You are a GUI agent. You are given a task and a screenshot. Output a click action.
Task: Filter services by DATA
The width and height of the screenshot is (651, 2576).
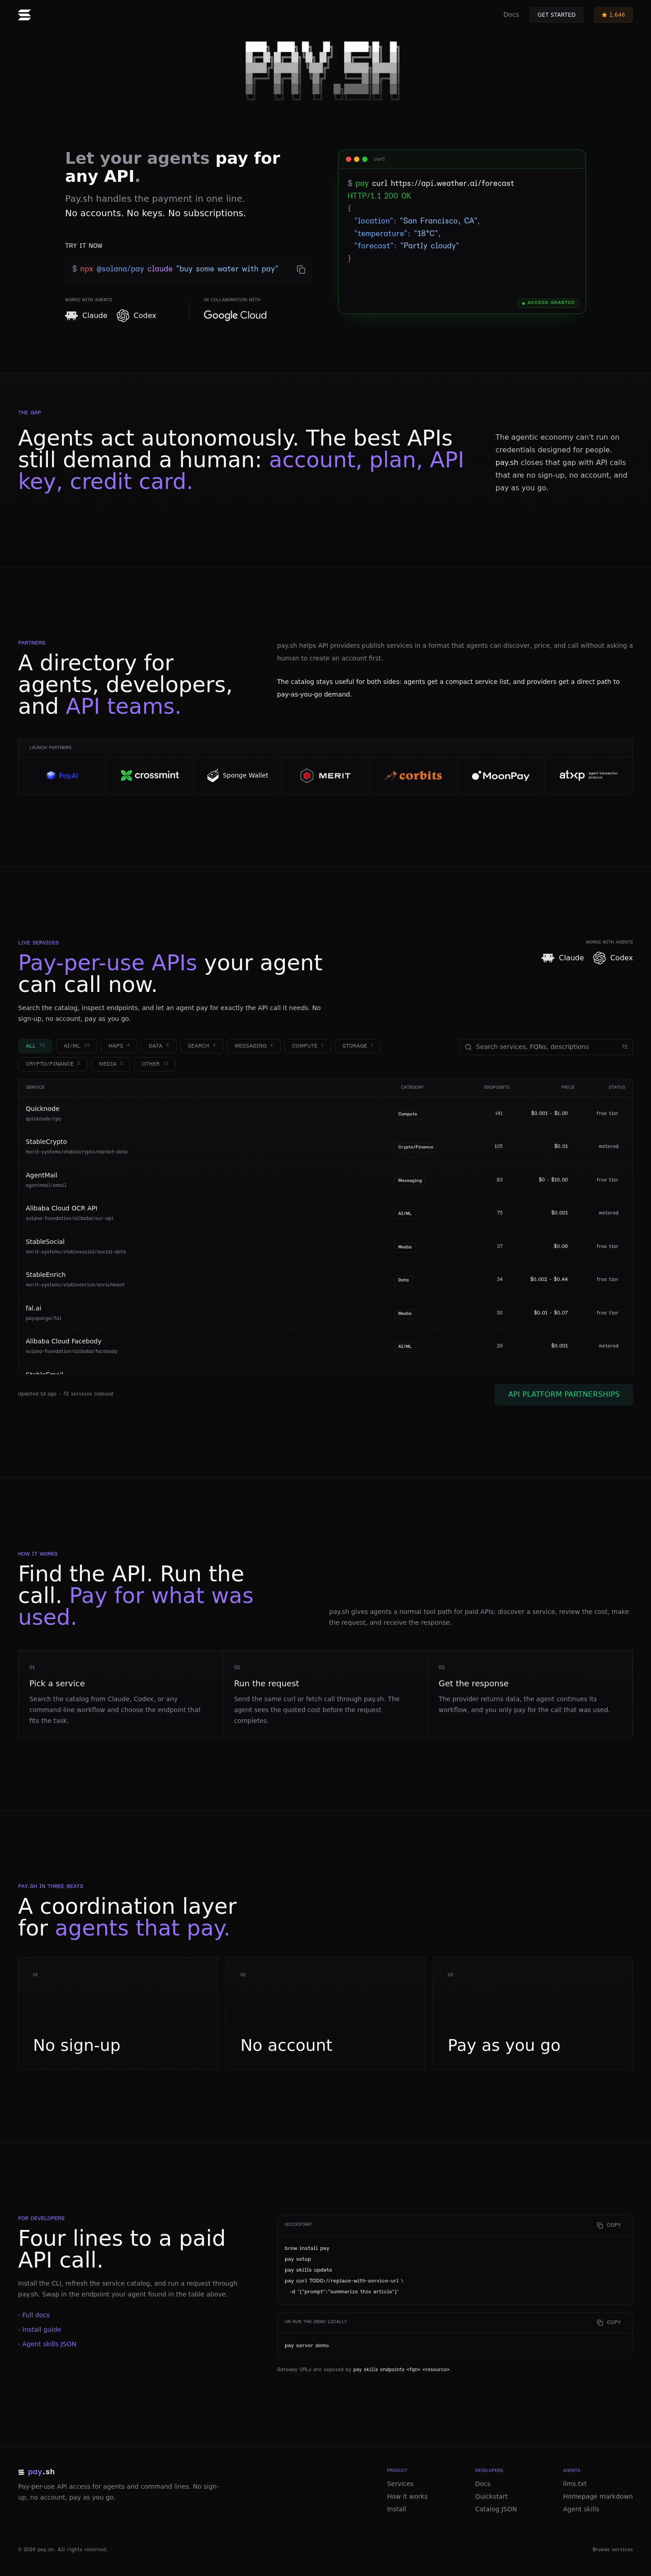click(159, 1046)
